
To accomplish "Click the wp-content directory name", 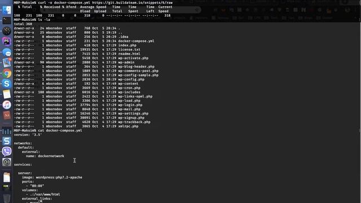I will (x=128, y=83).
